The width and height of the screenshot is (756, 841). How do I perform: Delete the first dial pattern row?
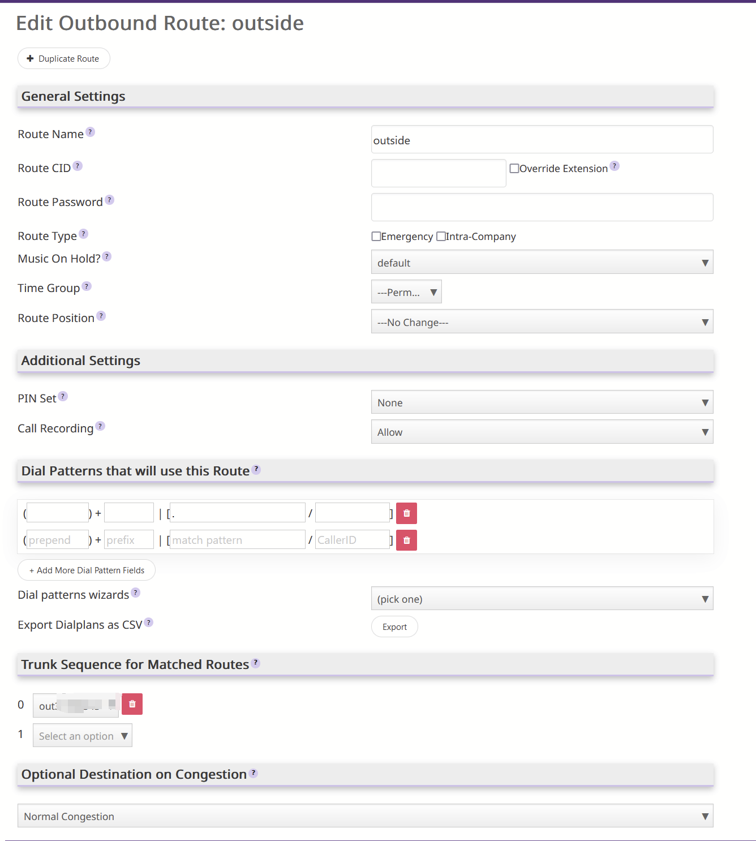coord(406,513)
